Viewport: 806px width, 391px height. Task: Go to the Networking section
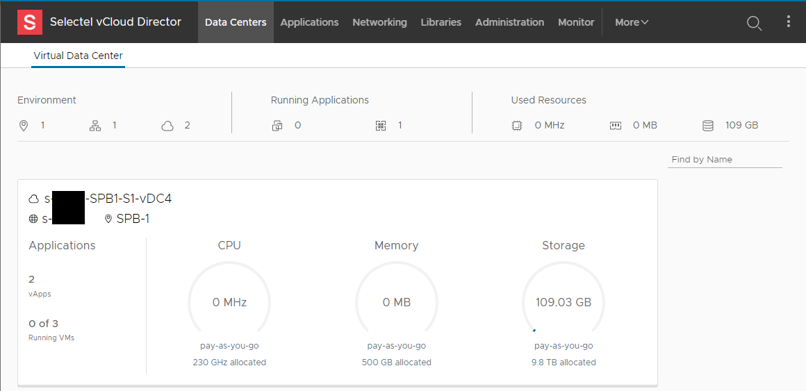click(380, 22)
